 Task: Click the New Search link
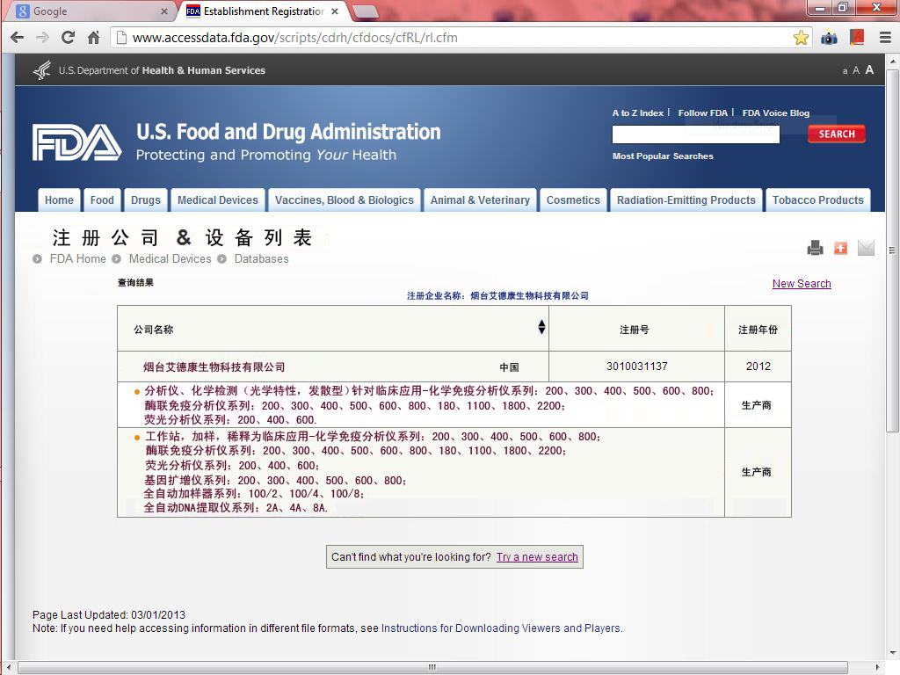(802, 284)
